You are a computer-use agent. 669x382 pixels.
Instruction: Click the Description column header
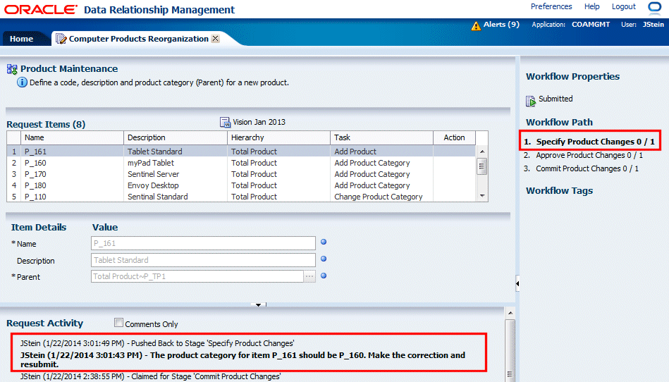[x=176, y=137]
